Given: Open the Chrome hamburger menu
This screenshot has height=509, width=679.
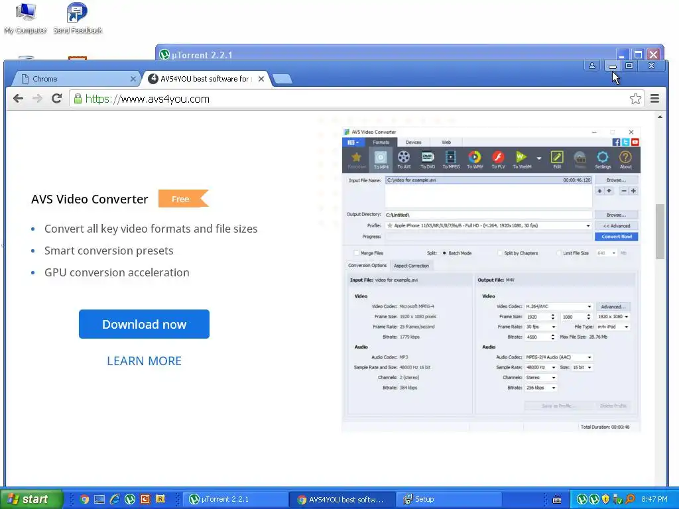Looking at the screenshot, I should click(x=654, y=99).
